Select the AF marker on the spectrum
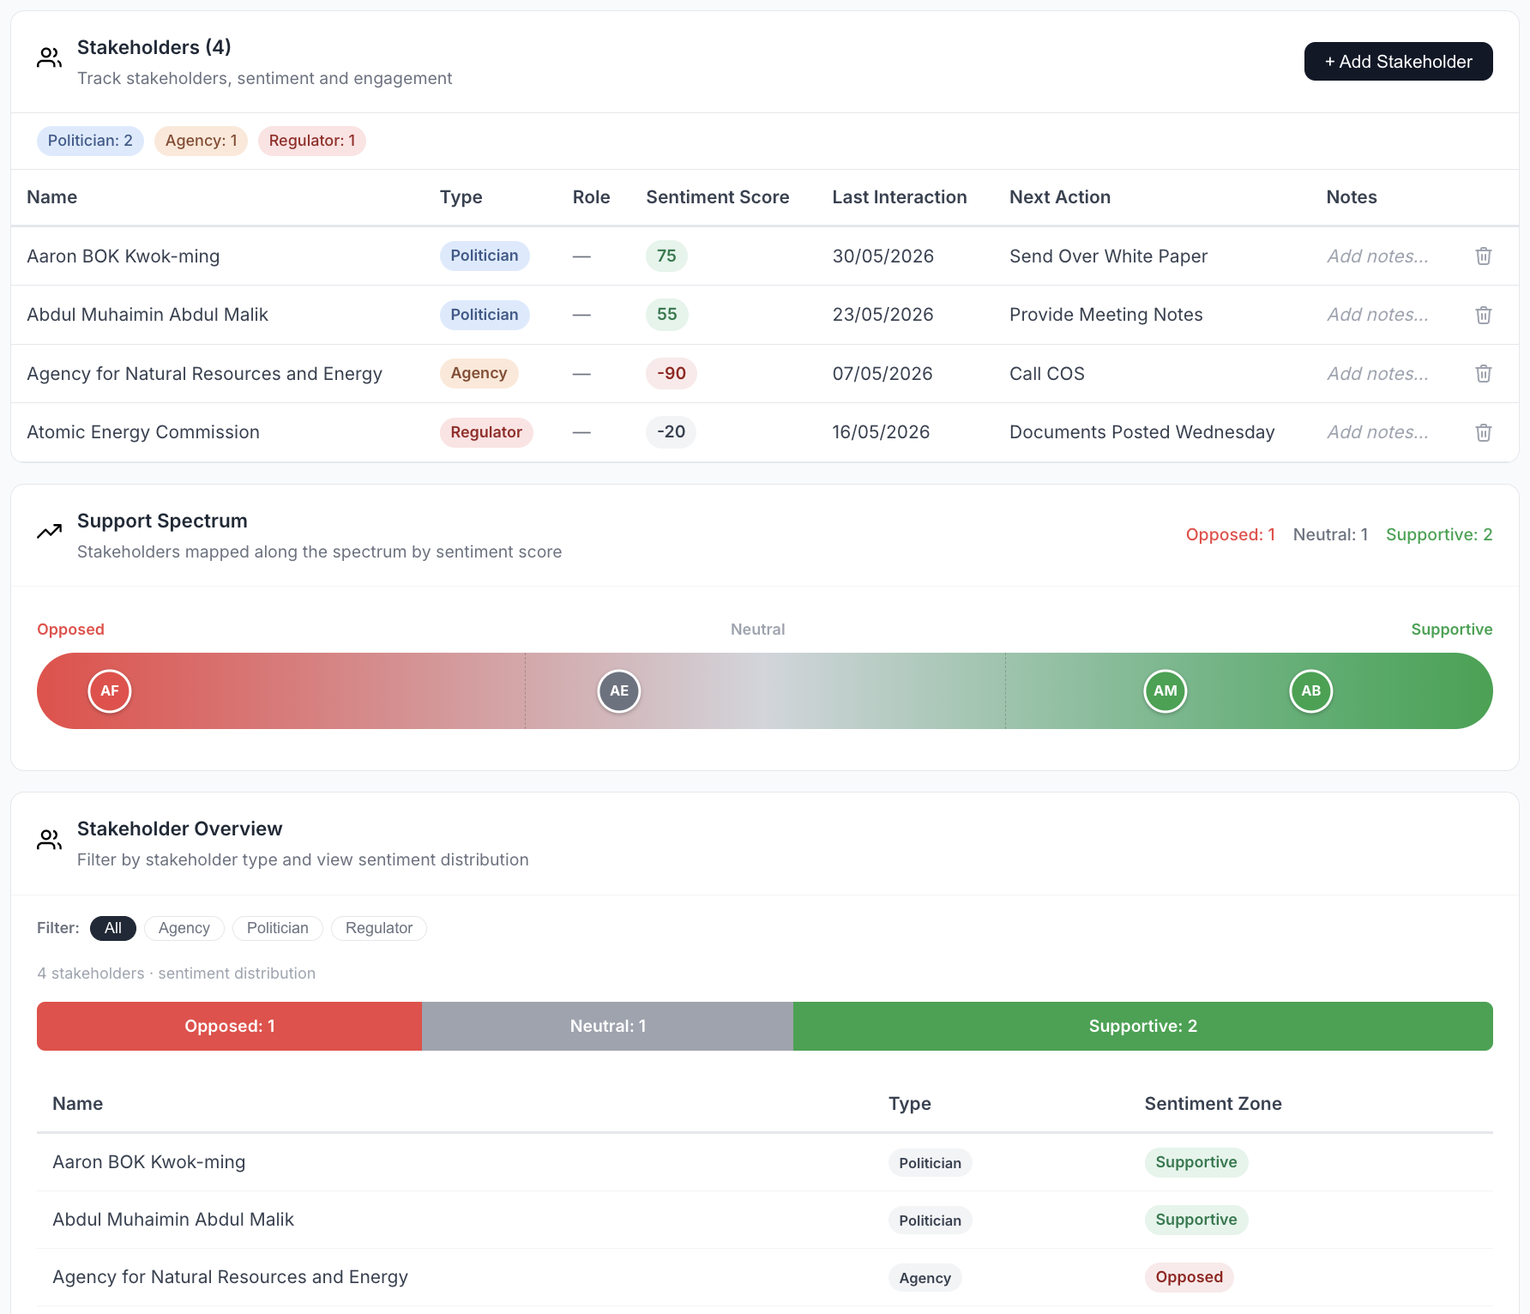 (110, 690)
